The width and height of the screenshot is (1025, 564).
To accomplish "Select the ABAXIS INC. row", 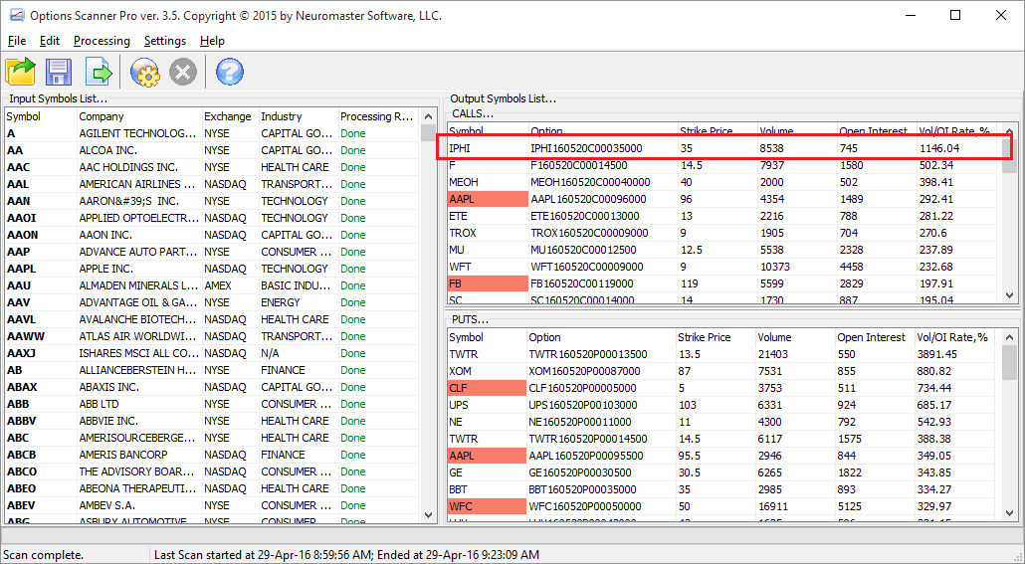I will tap(212, 387).
